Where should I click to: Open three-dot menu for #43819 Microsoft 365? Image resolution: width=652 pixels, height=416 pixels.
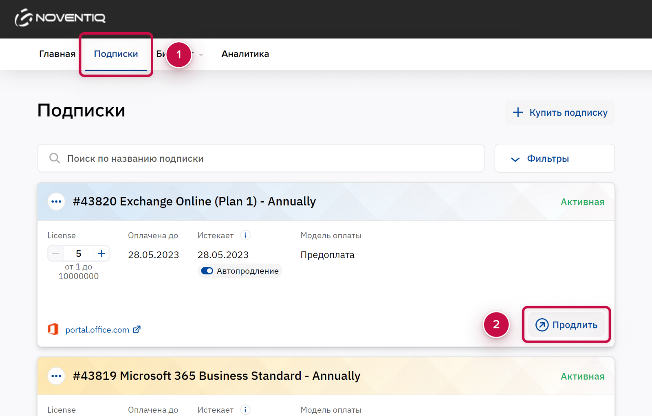[x=56, y=376]
